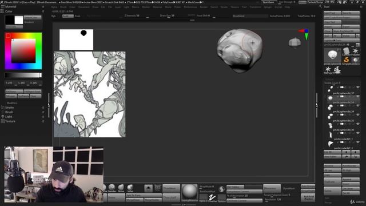Click the Texture palette icon in left tray

coord(3,121)
